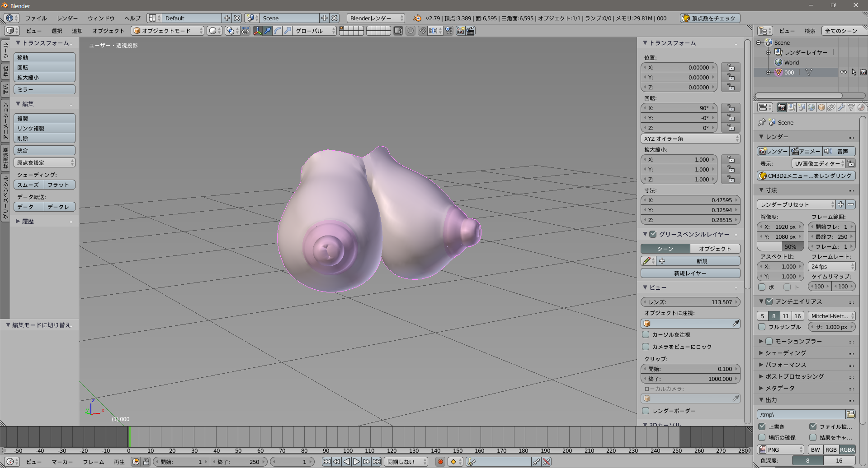Image resolution: width=868 pixels, height=468 pixels.
Task: Open the ウィンドウ menu
Action: click(x=101, y=19)
